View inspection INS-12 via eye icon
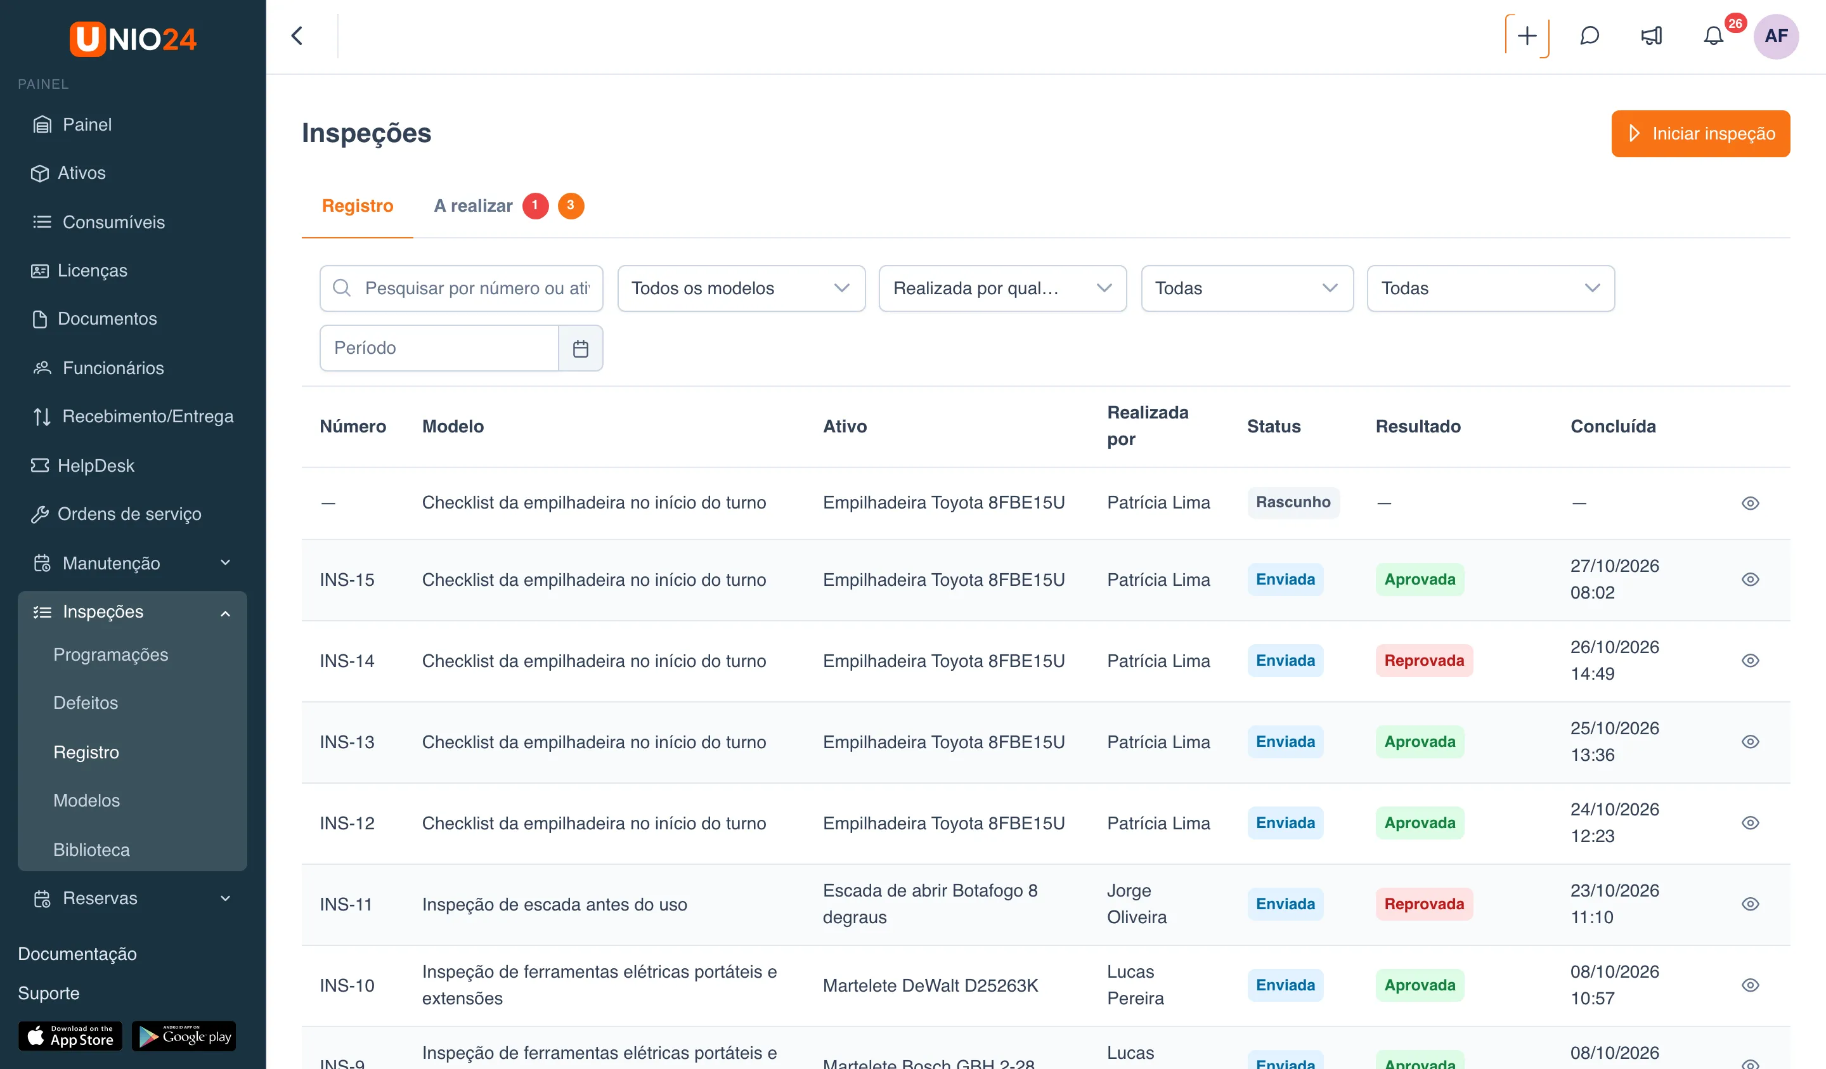 tap(1750, 822)
